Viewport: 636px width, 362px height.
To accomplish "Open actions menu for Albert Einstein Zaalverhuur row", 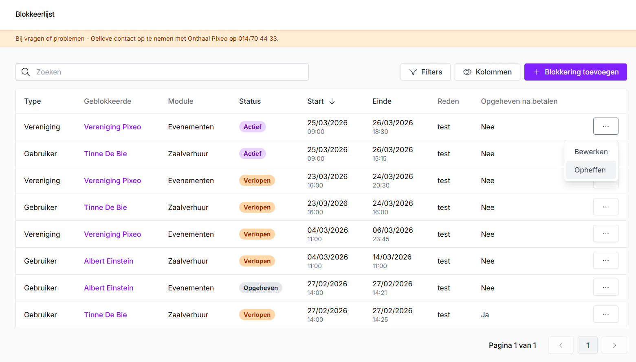I will point(605,261).
